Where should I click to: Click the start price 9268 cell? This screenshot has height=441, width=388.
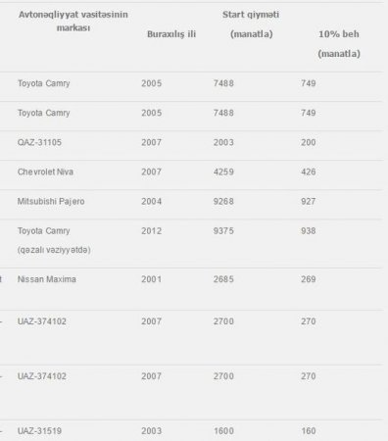pos(223,201)
